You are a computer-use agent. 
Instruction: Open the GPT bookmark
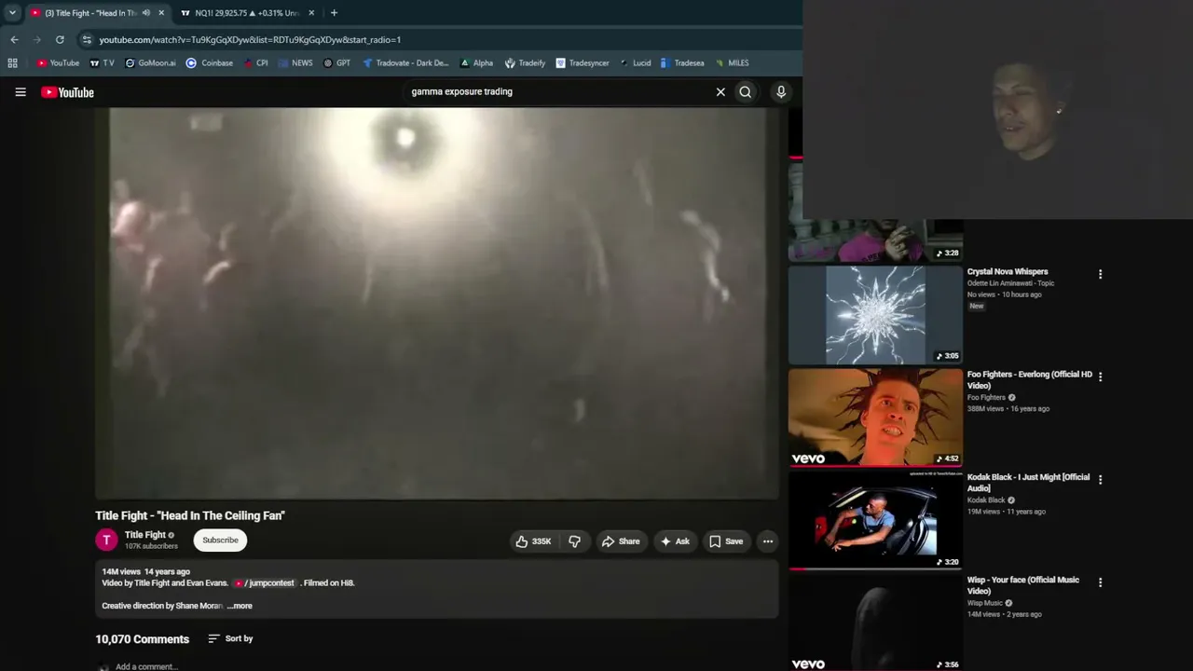(x=337, y=63)
